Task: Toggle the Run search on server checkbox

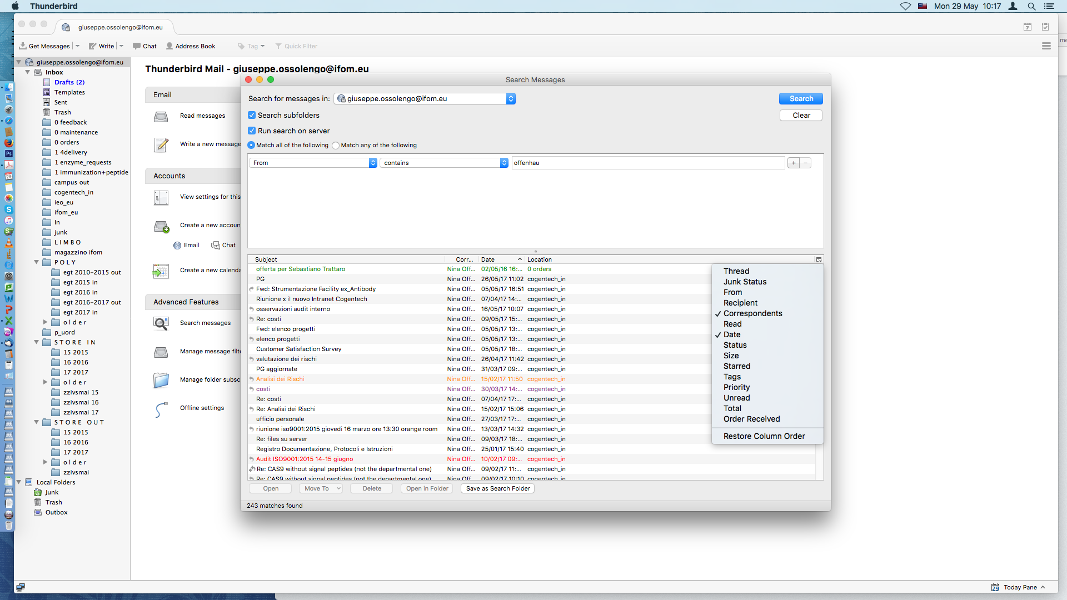Action: pyautogui.click(x=252, y=131)
